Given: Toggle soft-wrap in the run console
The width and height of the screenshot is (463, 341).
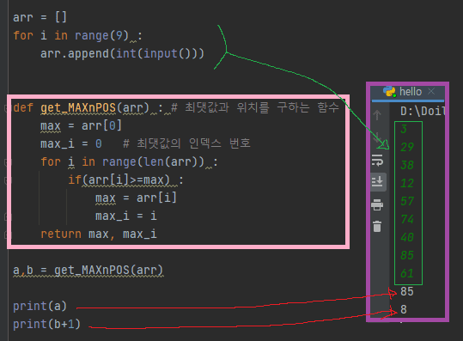Looking at the screenshot, I should (x=377, y=160).
